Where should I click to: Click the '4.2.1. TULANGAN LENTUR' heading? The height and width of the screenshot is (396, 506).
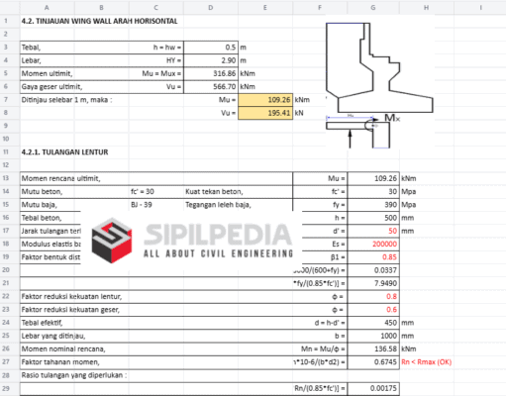pos(64,152)
